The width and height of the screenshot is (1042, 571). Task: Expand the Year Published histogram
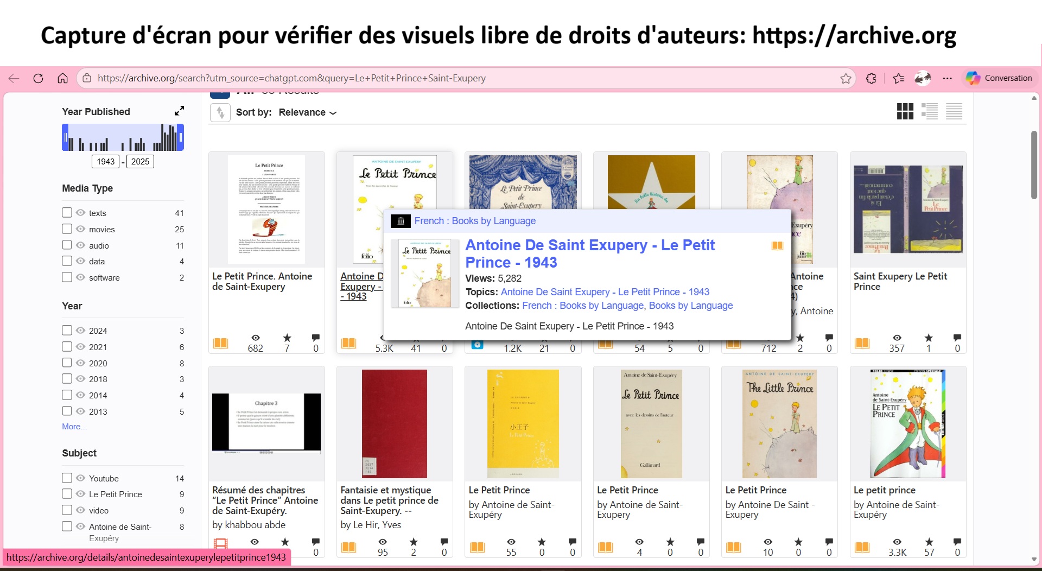179,111
